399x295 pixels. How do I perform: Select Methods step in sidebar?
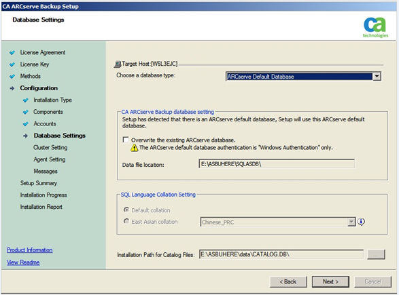31,76
